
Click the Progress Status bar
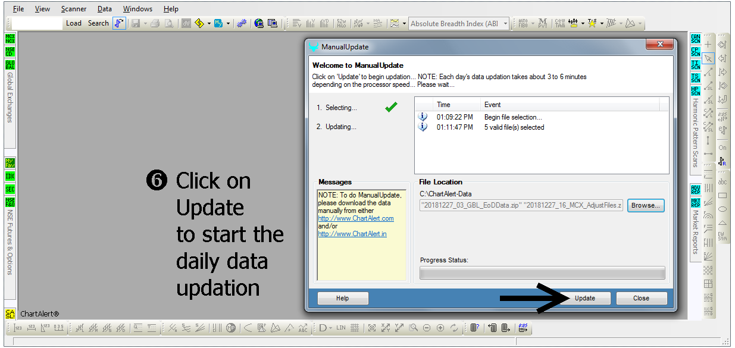542,273
